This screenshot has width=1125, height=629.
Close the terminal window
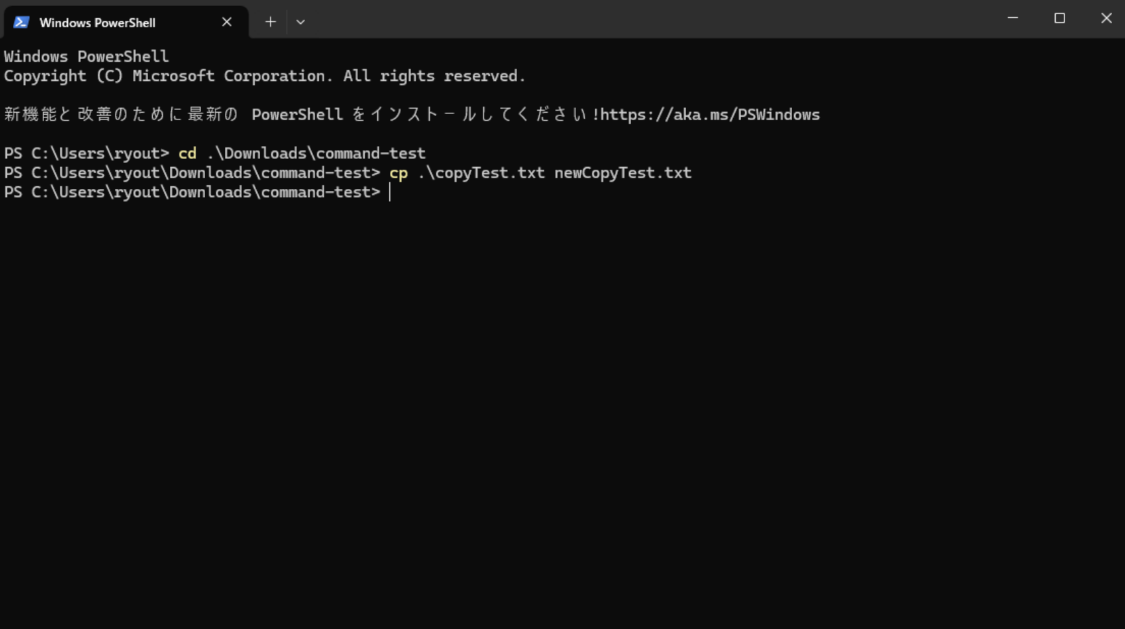[1106, 18]
